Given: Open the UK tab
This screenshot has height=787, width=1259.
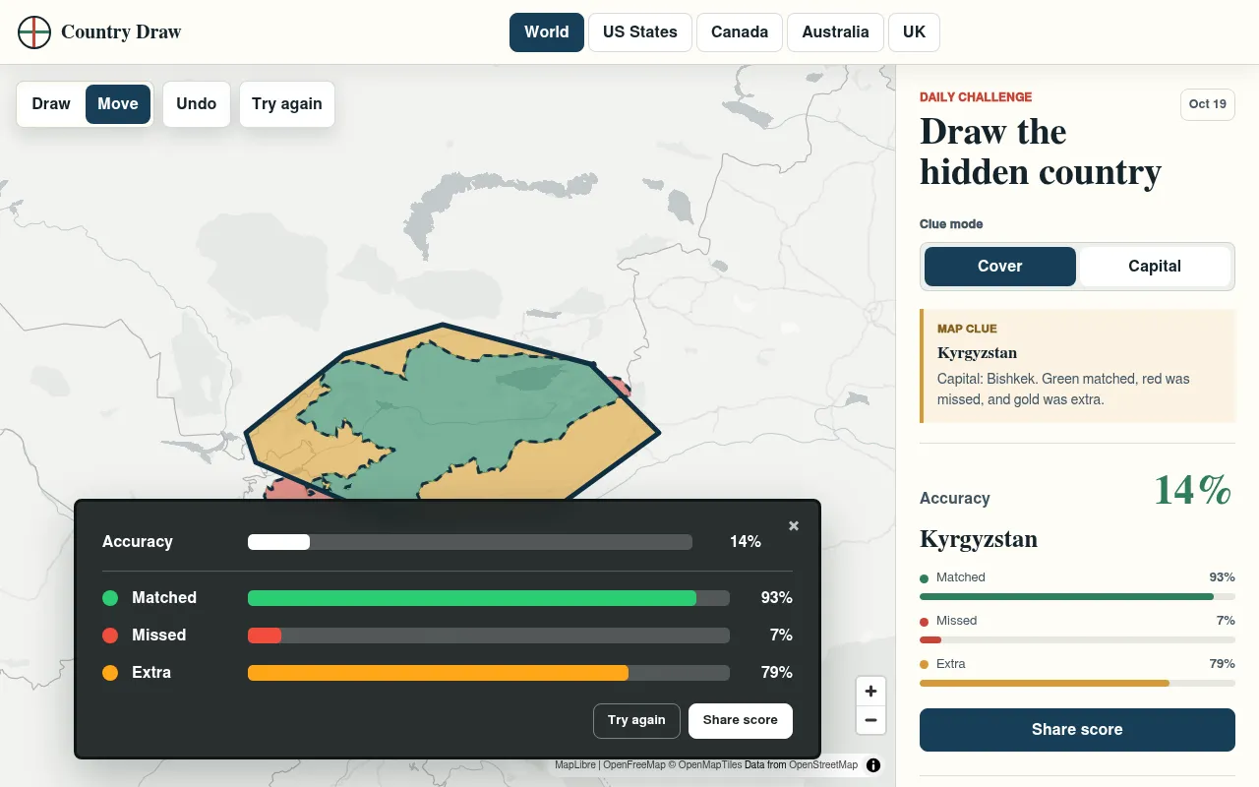Looking at the screenshot, I should [915, 32].
